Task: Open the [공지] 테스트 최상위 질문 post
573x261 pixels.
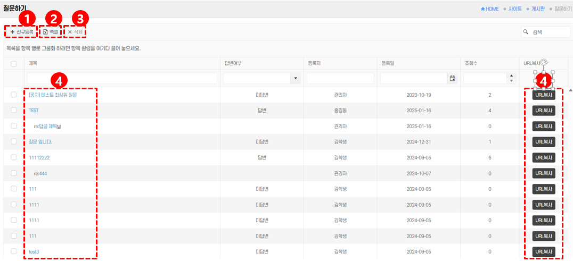Action: (x=53, y=95)
